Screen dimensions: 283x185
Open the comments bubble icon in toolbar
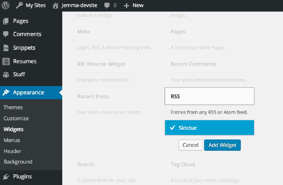click(107, 5)
